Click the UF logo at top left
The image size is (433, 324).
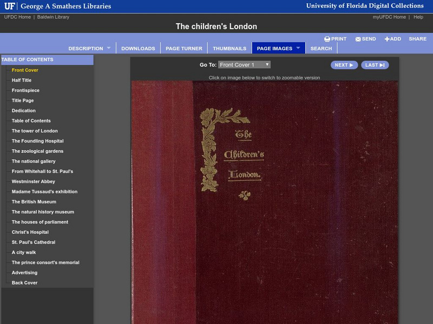(x=9, y=6)
